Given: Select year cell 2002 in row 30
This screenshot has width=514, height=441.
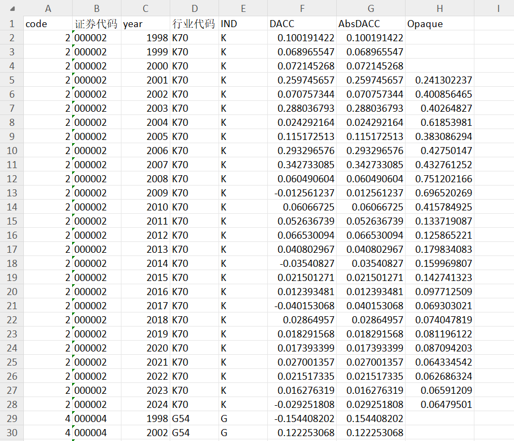Looking at the screenshot, I should click(145, 432).
